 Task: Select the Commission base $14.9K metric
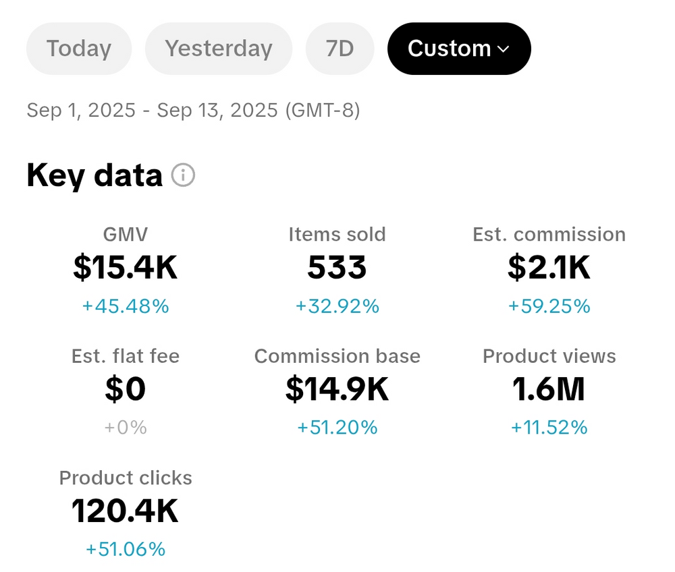(x=337, y=389)
